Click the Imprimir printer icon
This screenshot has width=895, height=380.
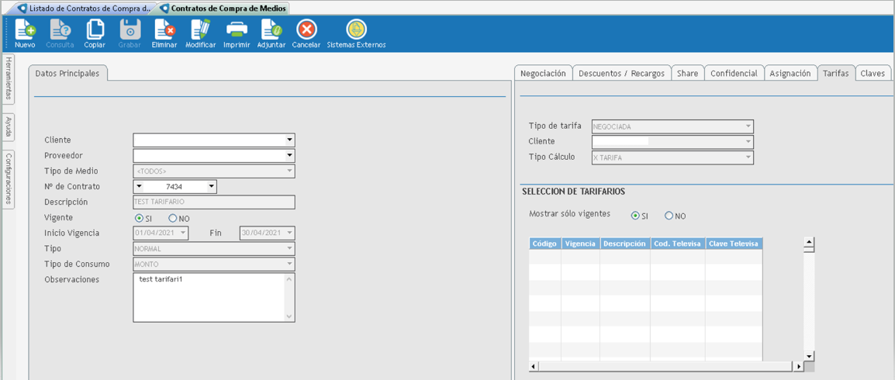click(x=237, y=31)
